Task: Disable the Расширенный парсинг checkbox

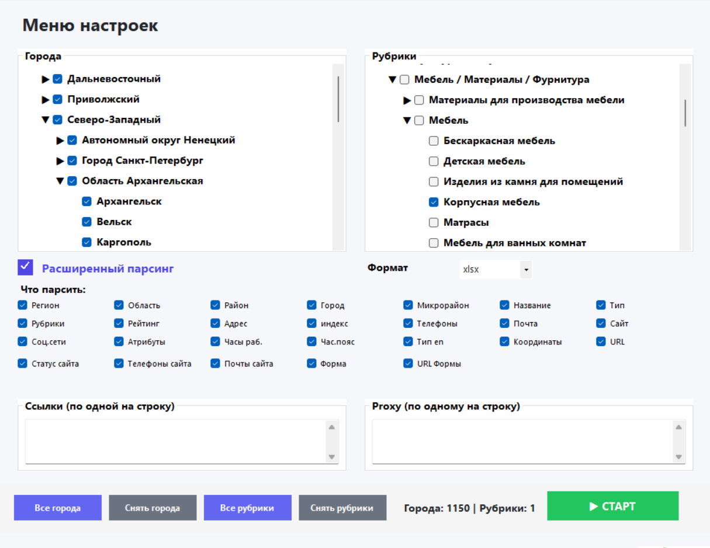Action: tap(25, 267)
